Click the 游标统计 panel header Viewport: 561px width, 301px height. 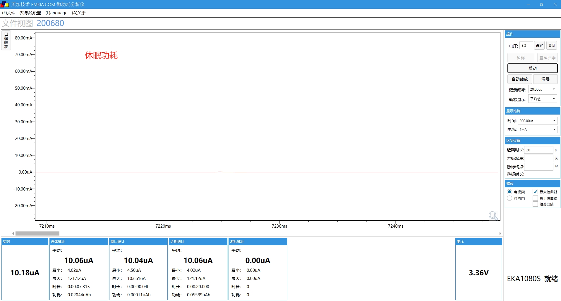258,242
